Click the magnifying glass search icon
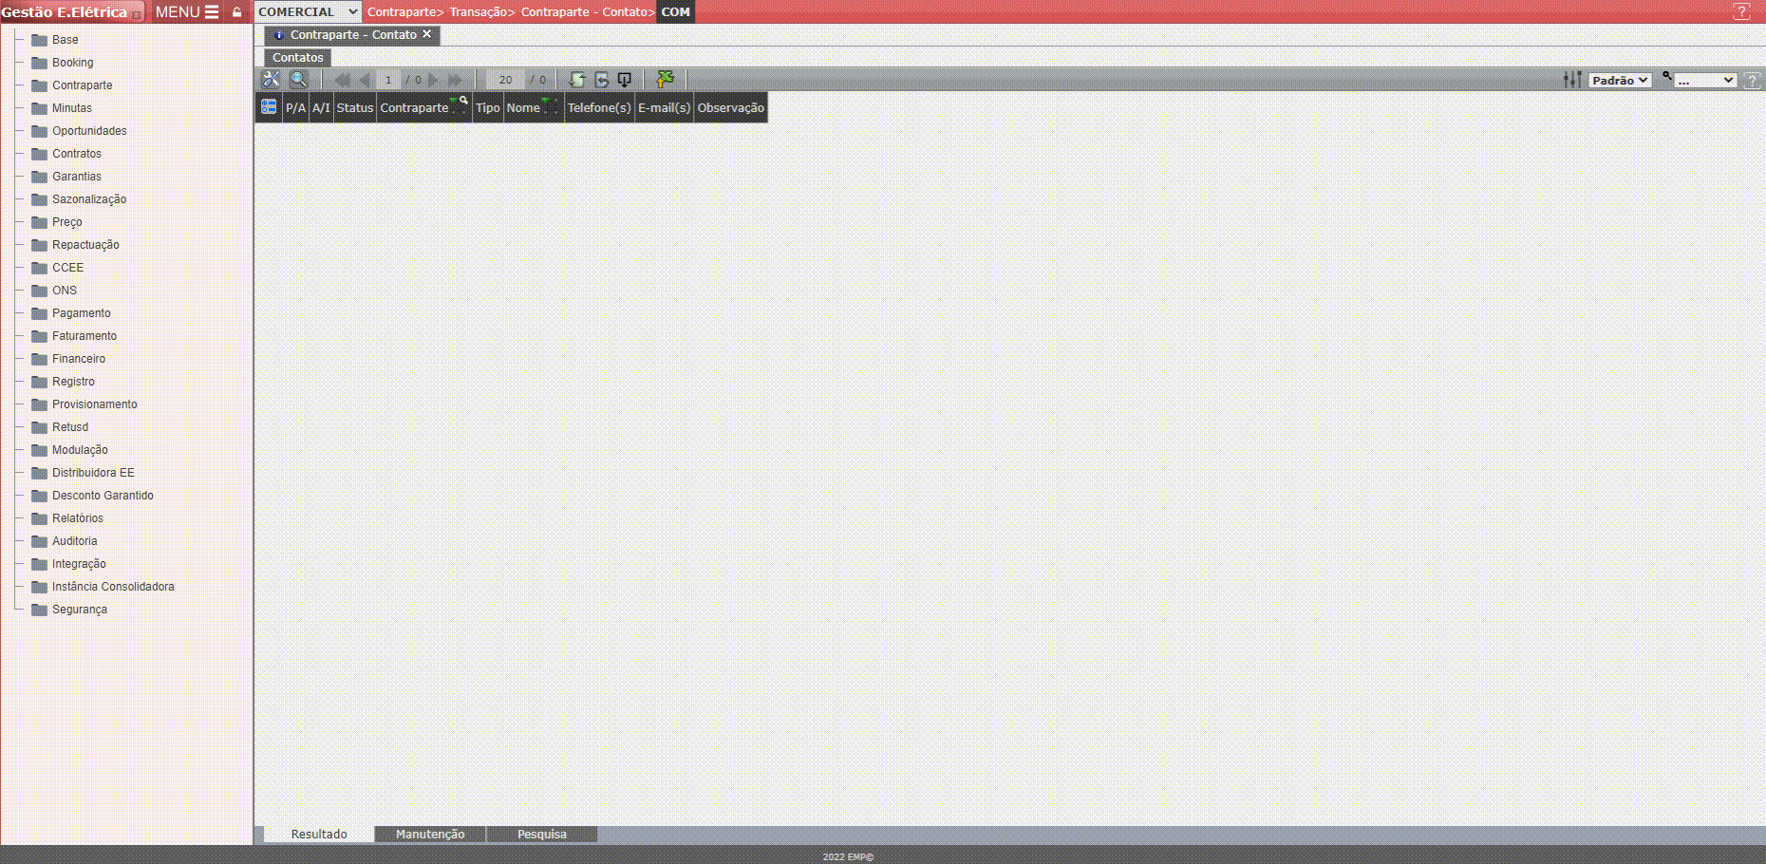This screenshot has width=1766, height=864. 298,80
